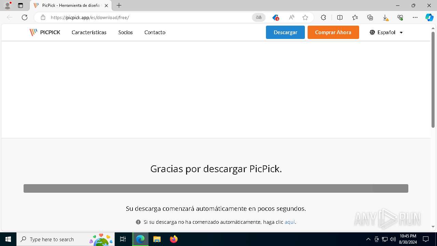Screen dimensions: 437x246
Task: Click the aquí download link
Action: [x=290, y=222]
